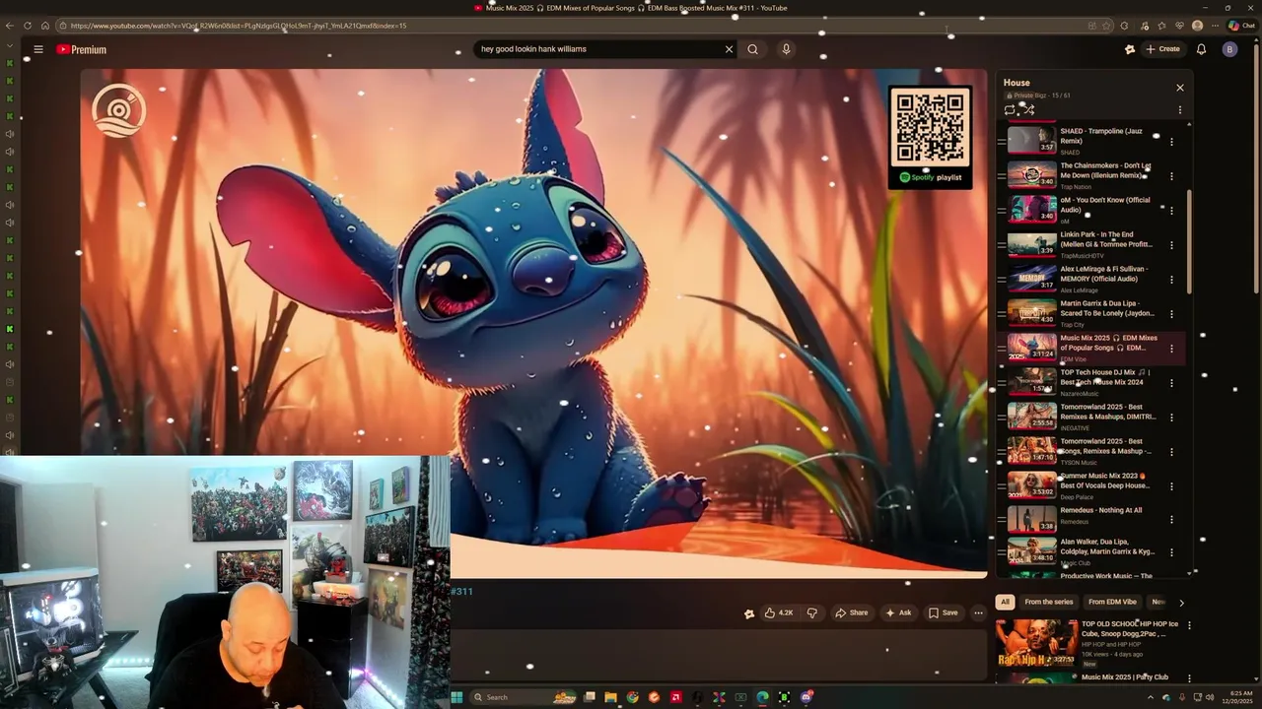Toggle playlist loop
Screen dimensions: 1262x709
click(x=1010, y=110)
